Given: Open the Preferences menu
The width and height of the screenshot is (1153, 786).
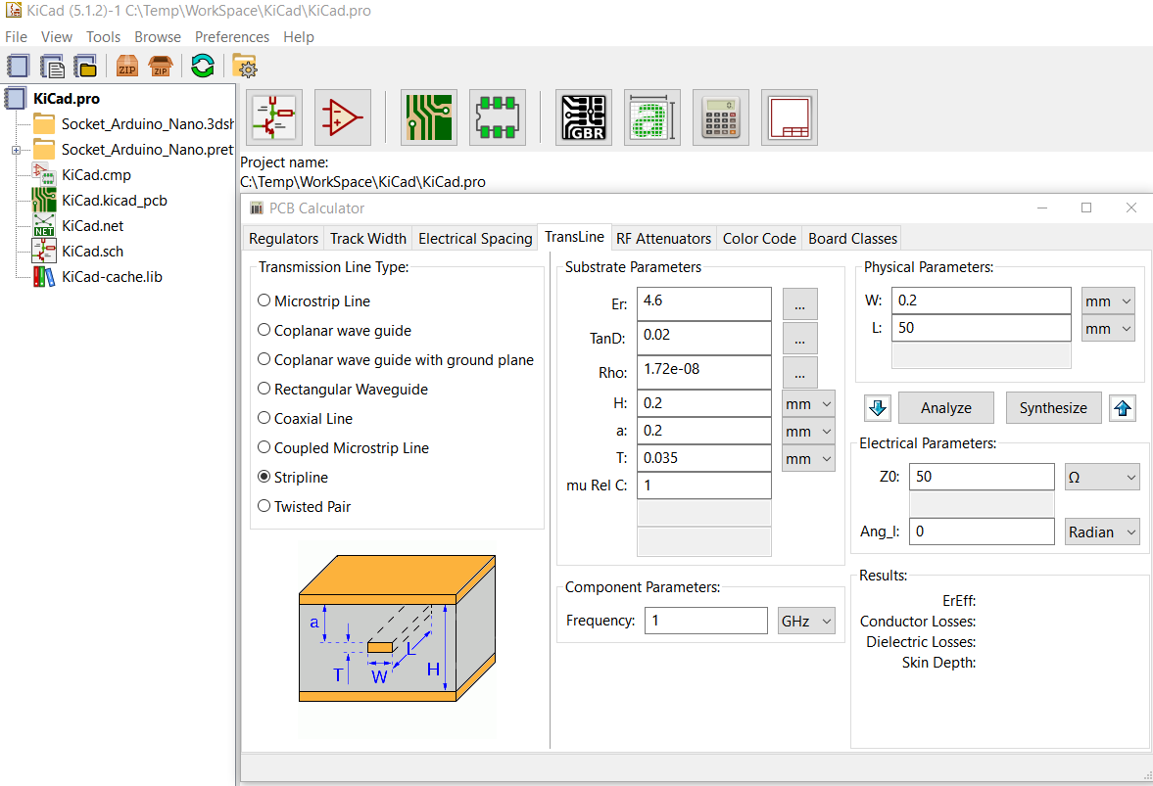Looking at the screenshot, I should 231,37.
